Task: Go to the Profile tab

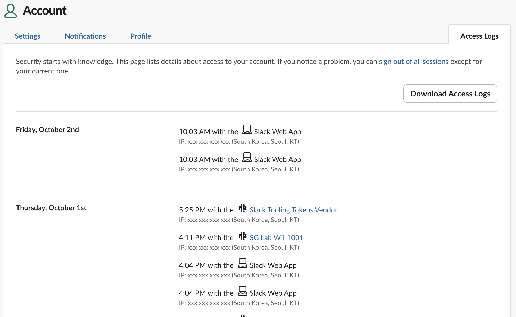Action: click(x=141, y=36)
